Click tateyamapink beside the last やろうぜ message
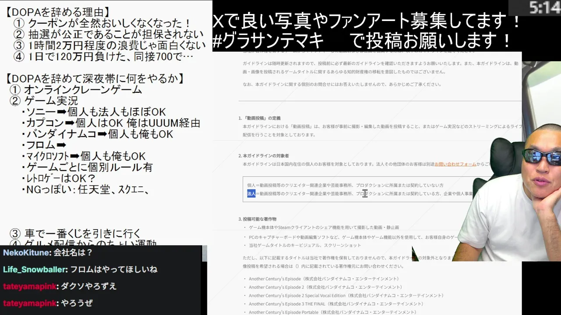The width and height of the screenshot is (561, 315). [29, 303]
